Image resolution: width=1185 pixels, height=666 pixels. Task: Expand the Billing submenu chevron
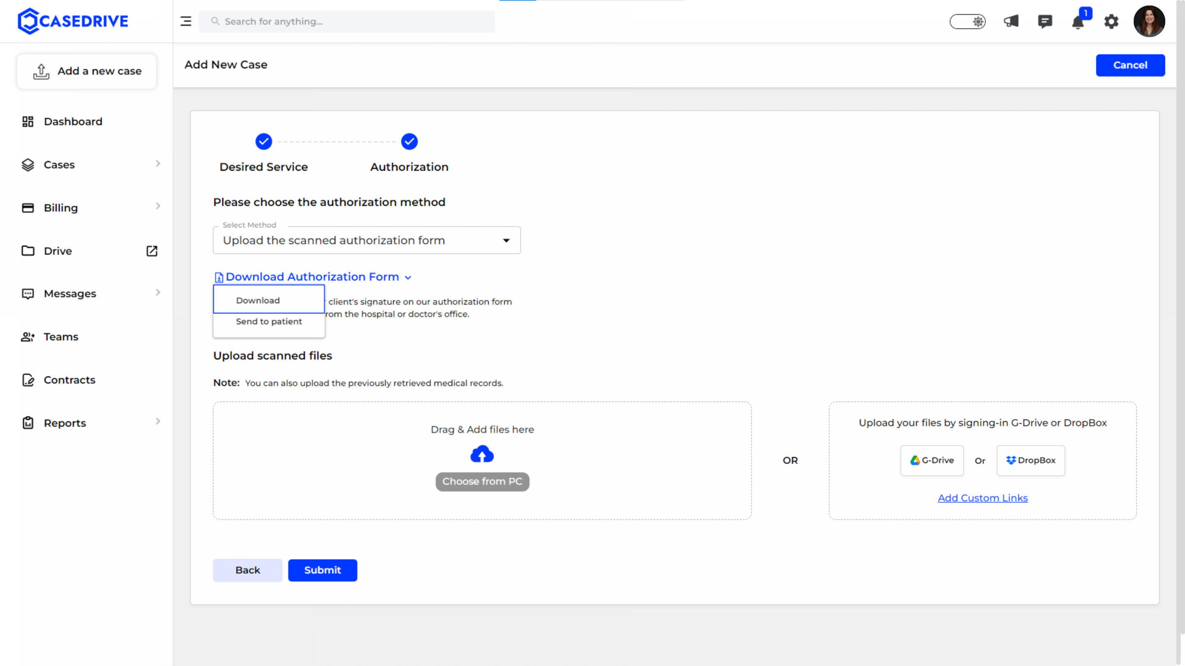(x=158, y=206)
